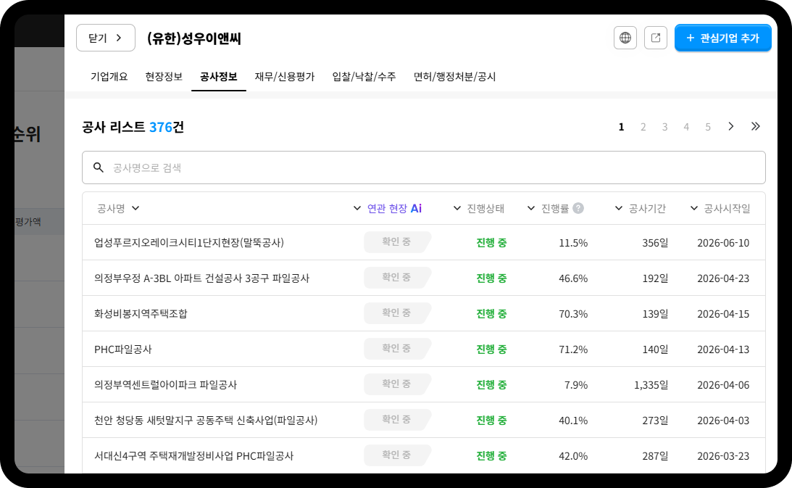Sort by 연관 현장 Ai column
The image size is (792, 488).
coord(388,208)
